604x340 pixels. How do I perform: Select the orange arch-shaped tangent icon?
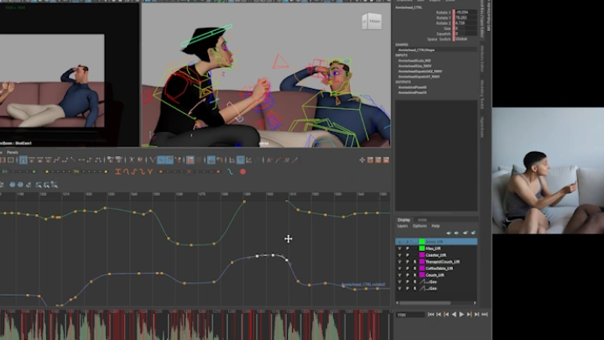(126, 172)
